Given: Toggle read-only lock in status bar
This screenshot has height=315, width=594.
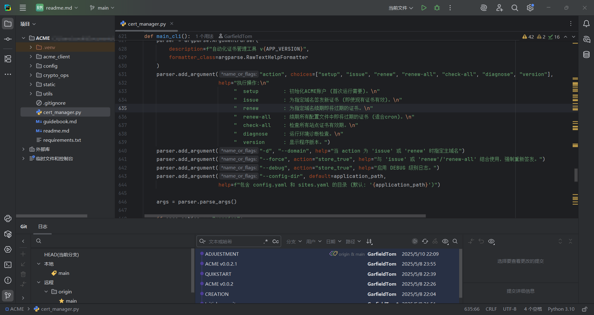Looking at the screenshot, I should click(x=585, y=309).
